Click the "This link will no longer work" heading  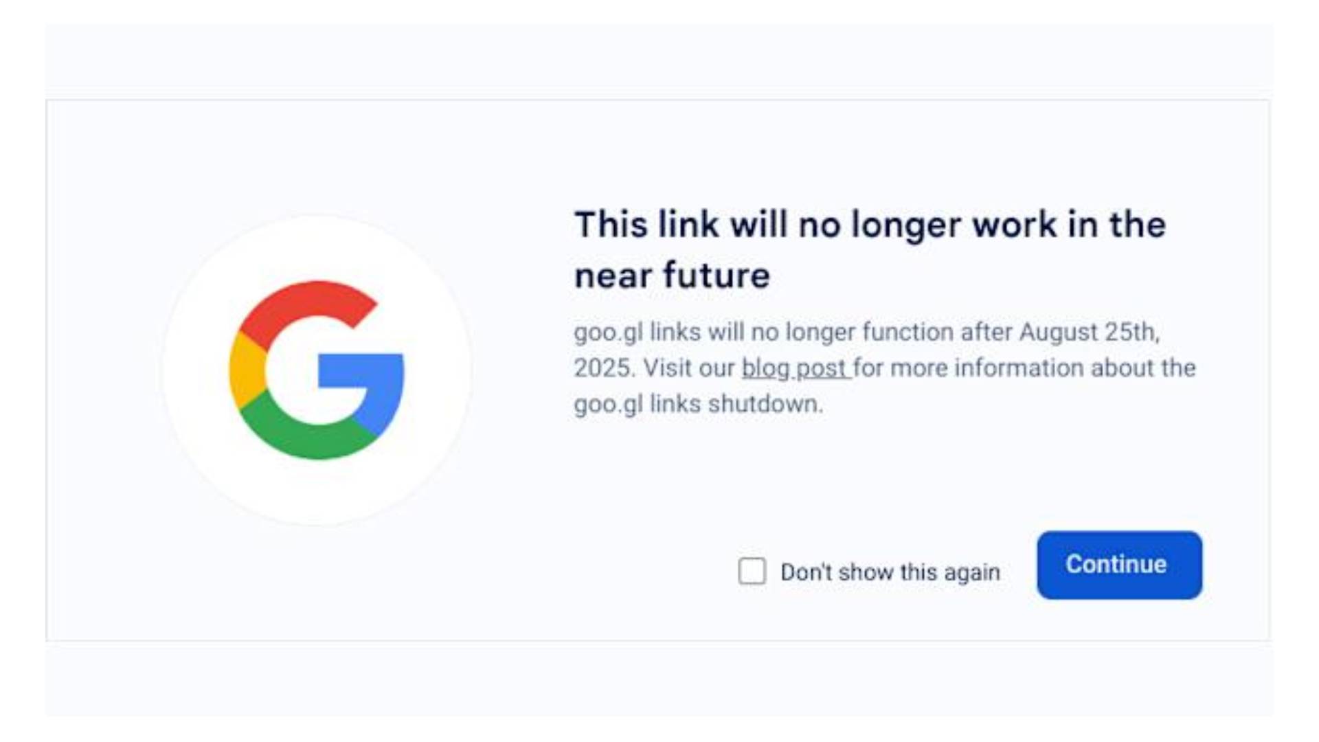click(870, 225)
